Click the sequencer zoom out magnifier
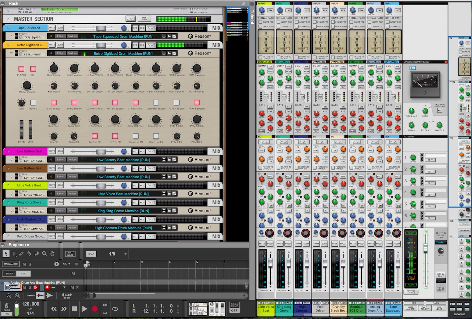The width and height of the screenshot is (472, 319). (x=9, y=295)
